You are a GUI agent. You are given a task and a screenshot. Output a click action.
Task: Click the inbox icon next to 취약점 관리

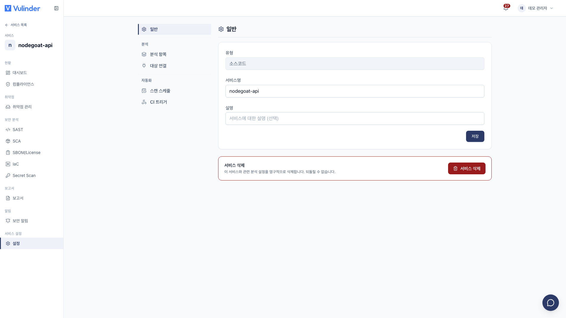point(8,107)
